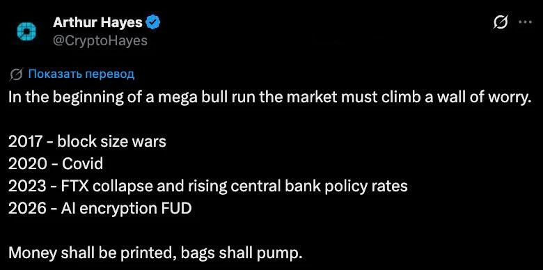The image size is (543, 270).
Task: Show translation via Показать перевод link
Action: (81, 74)
